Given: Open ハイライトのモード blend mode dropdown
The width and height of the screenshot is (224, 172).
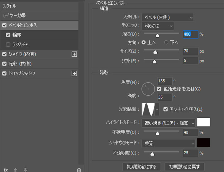Looking at the screenshot, I should (169, 123).
